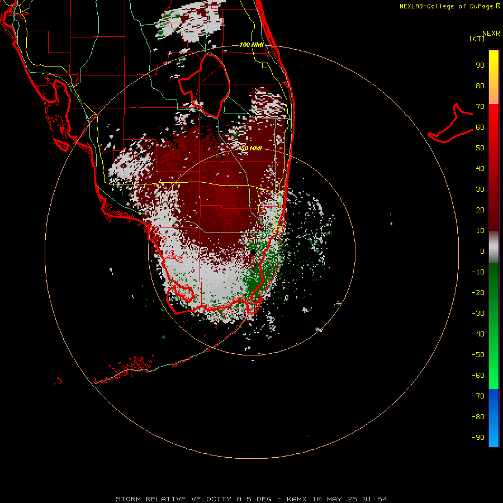The height and width of the screenshot is (503, 503).
Task: Click the 90 value on velocity scale
Action: (480, 65)
